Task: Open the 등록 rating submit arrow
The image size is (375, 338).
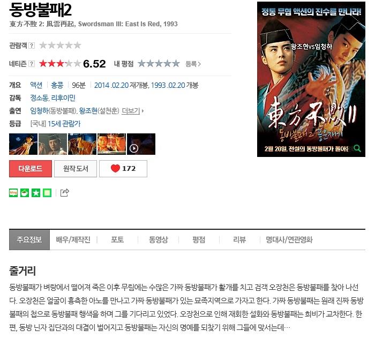Action: click(193, 64)
